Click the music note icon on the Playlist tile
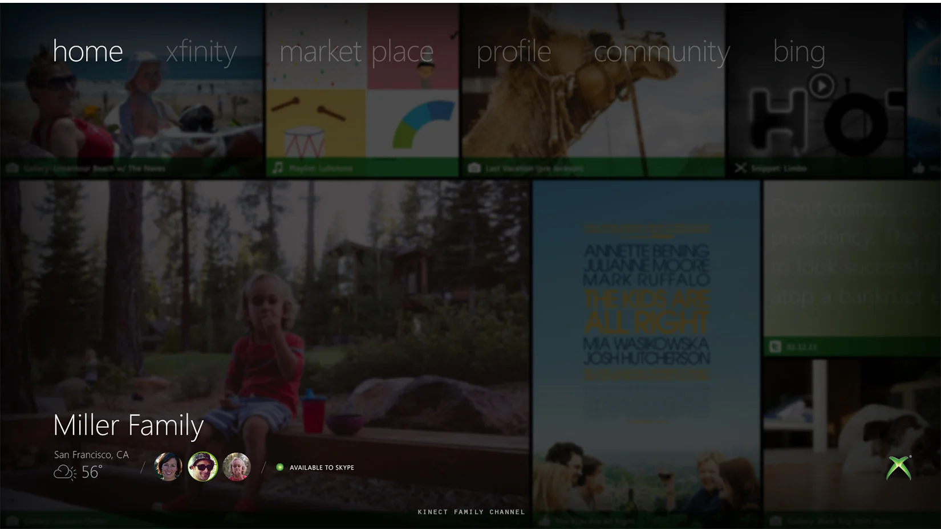This screenshot has height=529, width=941. point(278,168)
